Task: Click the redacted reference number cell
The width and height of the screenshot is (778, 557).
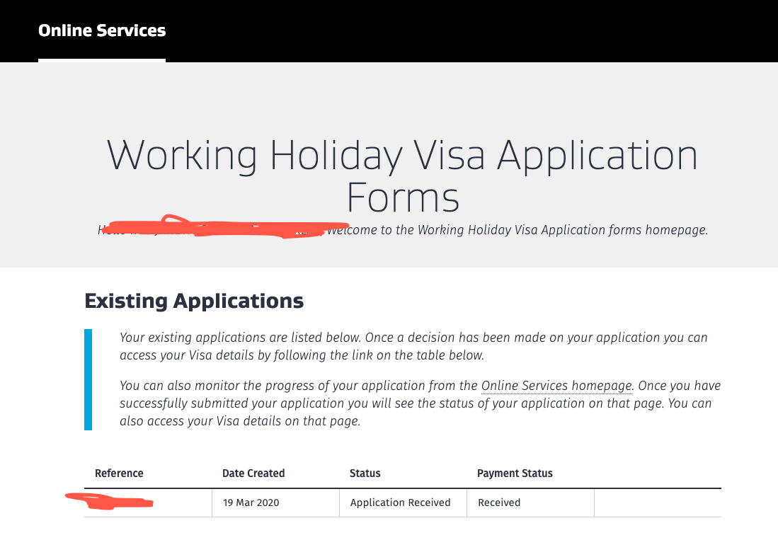Action: [x=148, y=503]
